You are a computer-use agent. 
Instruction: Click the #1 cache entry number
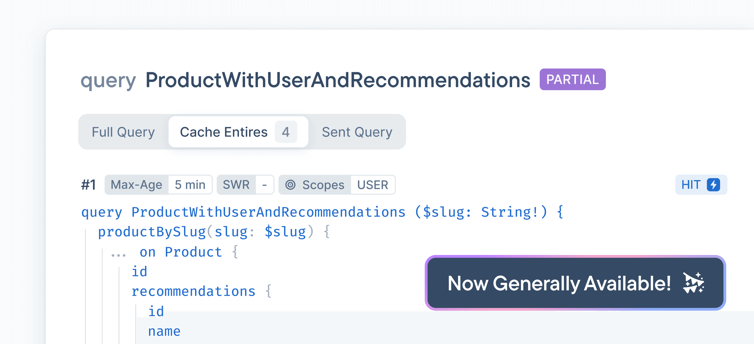click(89, 185)
